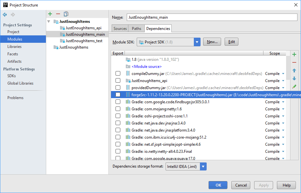Switch to the Sources tab
Viewport: 301px width, 193px height.
(120, 29)
